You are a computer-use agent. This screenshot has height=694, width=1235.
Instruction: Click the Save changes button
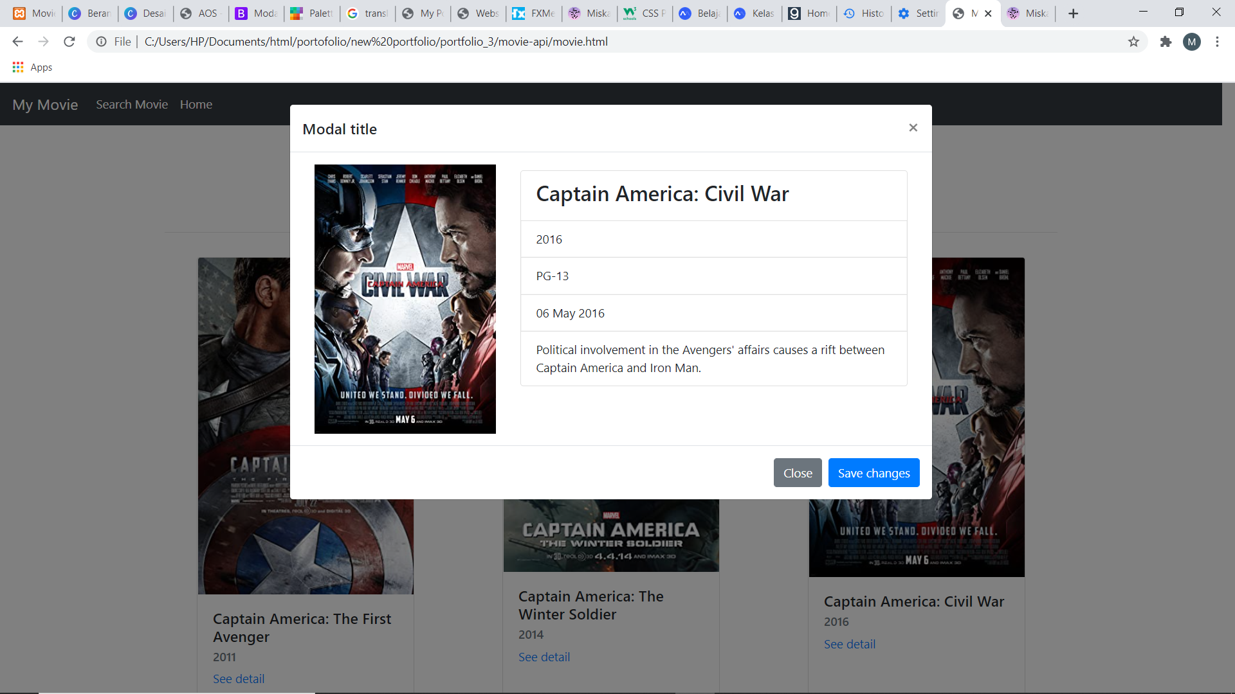pyautogui.click(x=874, y=473)
